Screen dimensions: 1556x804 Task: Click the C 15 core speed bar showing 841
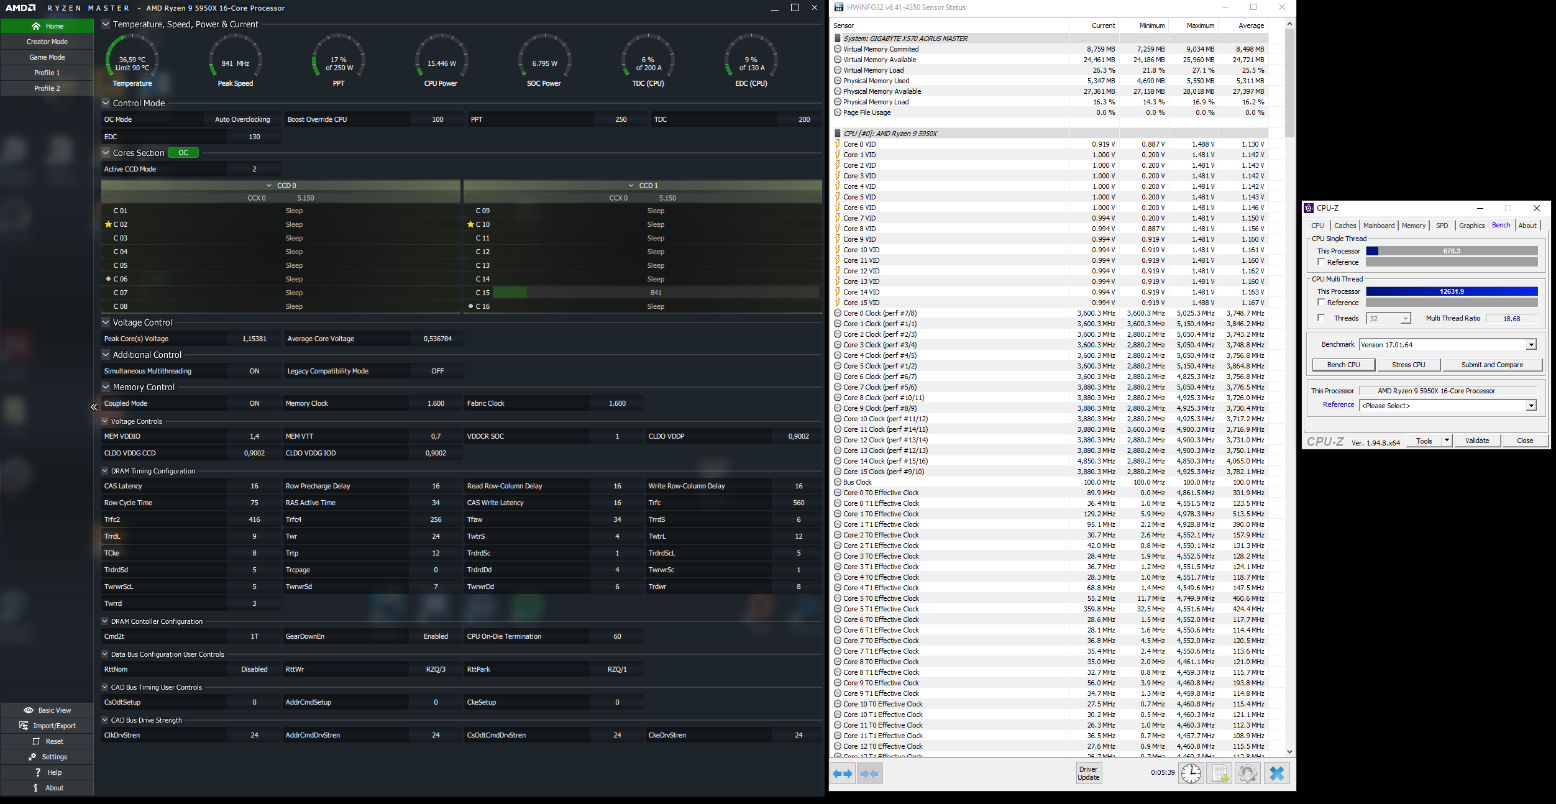[x=656, y=293]
